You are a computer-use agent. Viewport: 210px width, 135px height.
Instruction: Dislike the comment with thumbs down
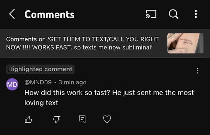57,119
